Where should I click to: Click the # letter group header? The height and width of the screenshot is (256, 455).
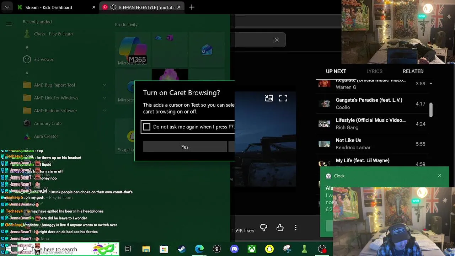coord(27,47)
